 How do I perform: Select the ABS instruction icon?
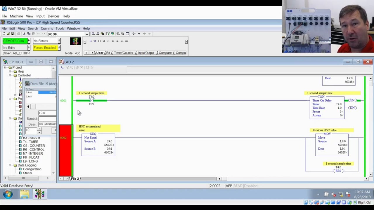point(127,41)
